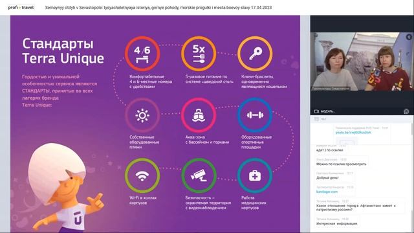
Task: Click the caption 'Комфортабельные 4 и 6-местные номера'
Action: tap(151, 82)
